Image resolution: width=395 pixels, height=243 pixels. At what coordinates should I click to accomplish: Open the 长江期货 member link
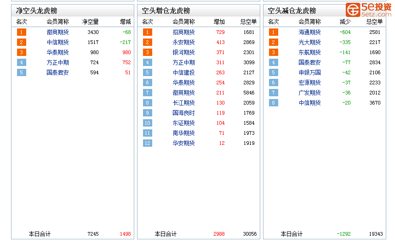pos(183,103)
